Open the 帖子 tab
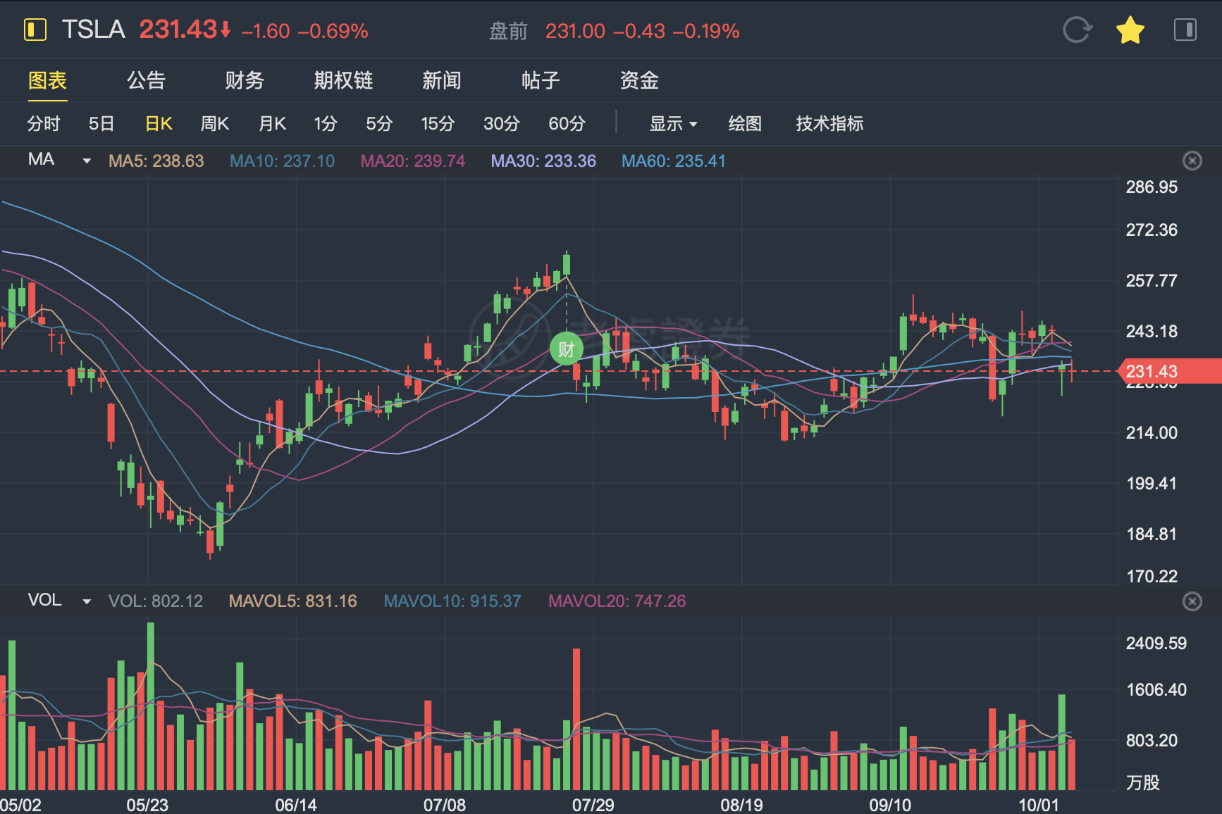The width and height of the screenshot is (1222, 814). (x=541, y=80)
